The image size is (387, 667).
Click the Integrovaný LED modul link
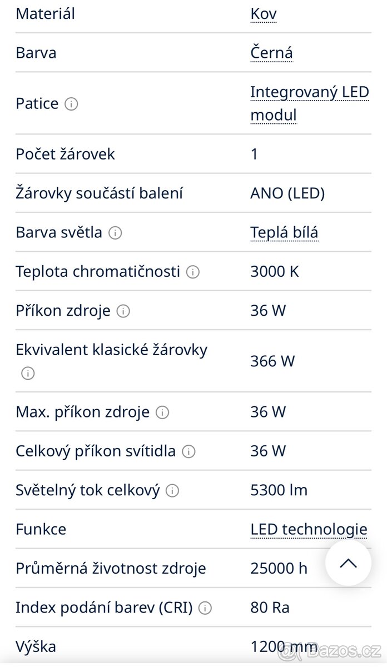tap(309, 103)
